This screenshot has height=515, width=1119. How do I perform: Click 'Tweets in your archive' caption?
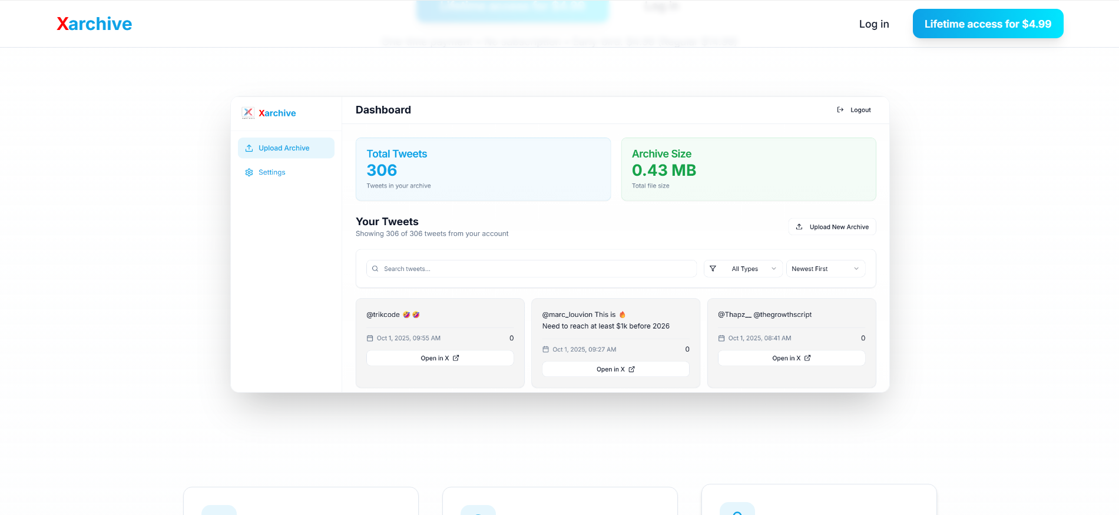(x=399, y=186)
